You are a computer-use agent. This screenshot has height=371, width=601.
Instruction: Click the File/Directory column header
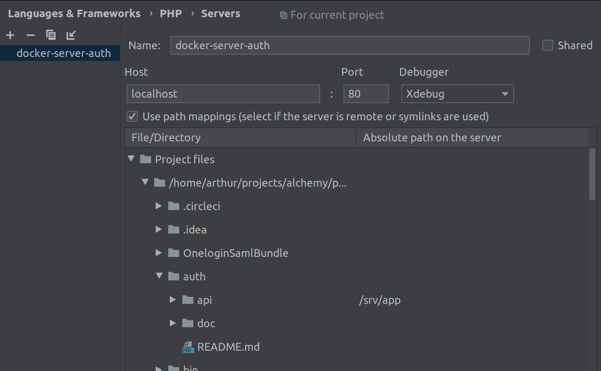(x=241, y=137)
